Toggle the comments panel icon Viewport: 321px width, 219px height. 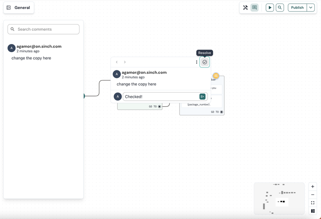point(255,8)
